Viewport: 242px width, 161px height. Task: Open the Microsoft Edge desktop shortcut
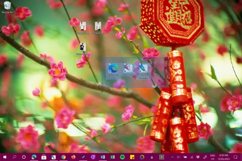coord(113,69)
